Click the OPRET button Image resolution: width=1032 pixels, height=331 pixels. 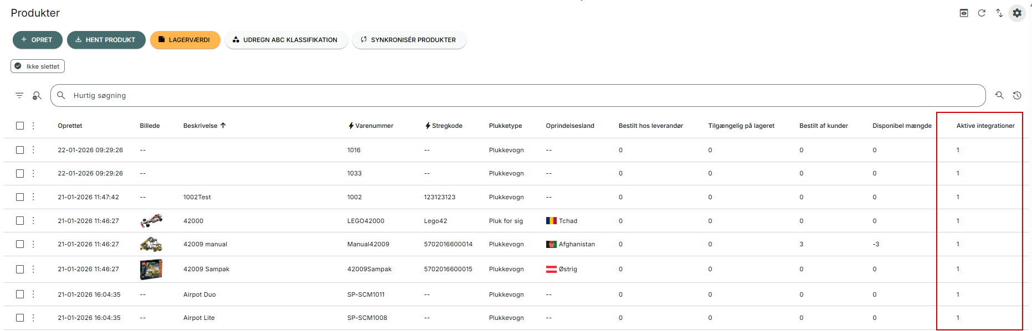pyautogui.click(x=37, y=40)
